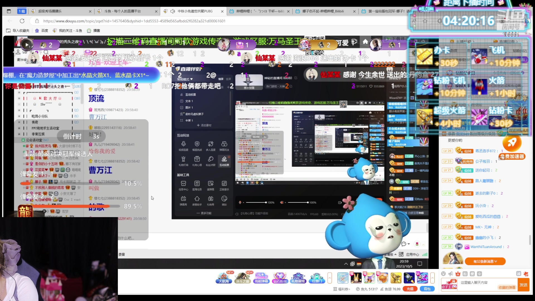Open the 互动投票 tool icon
This screenshot has width=535, height=301.
[224, 161]
